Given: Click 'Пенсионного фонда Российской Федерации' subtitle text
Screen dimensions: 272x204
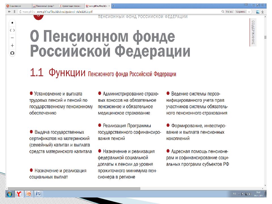Looking at the screenshot, I should tap(132, 74).
